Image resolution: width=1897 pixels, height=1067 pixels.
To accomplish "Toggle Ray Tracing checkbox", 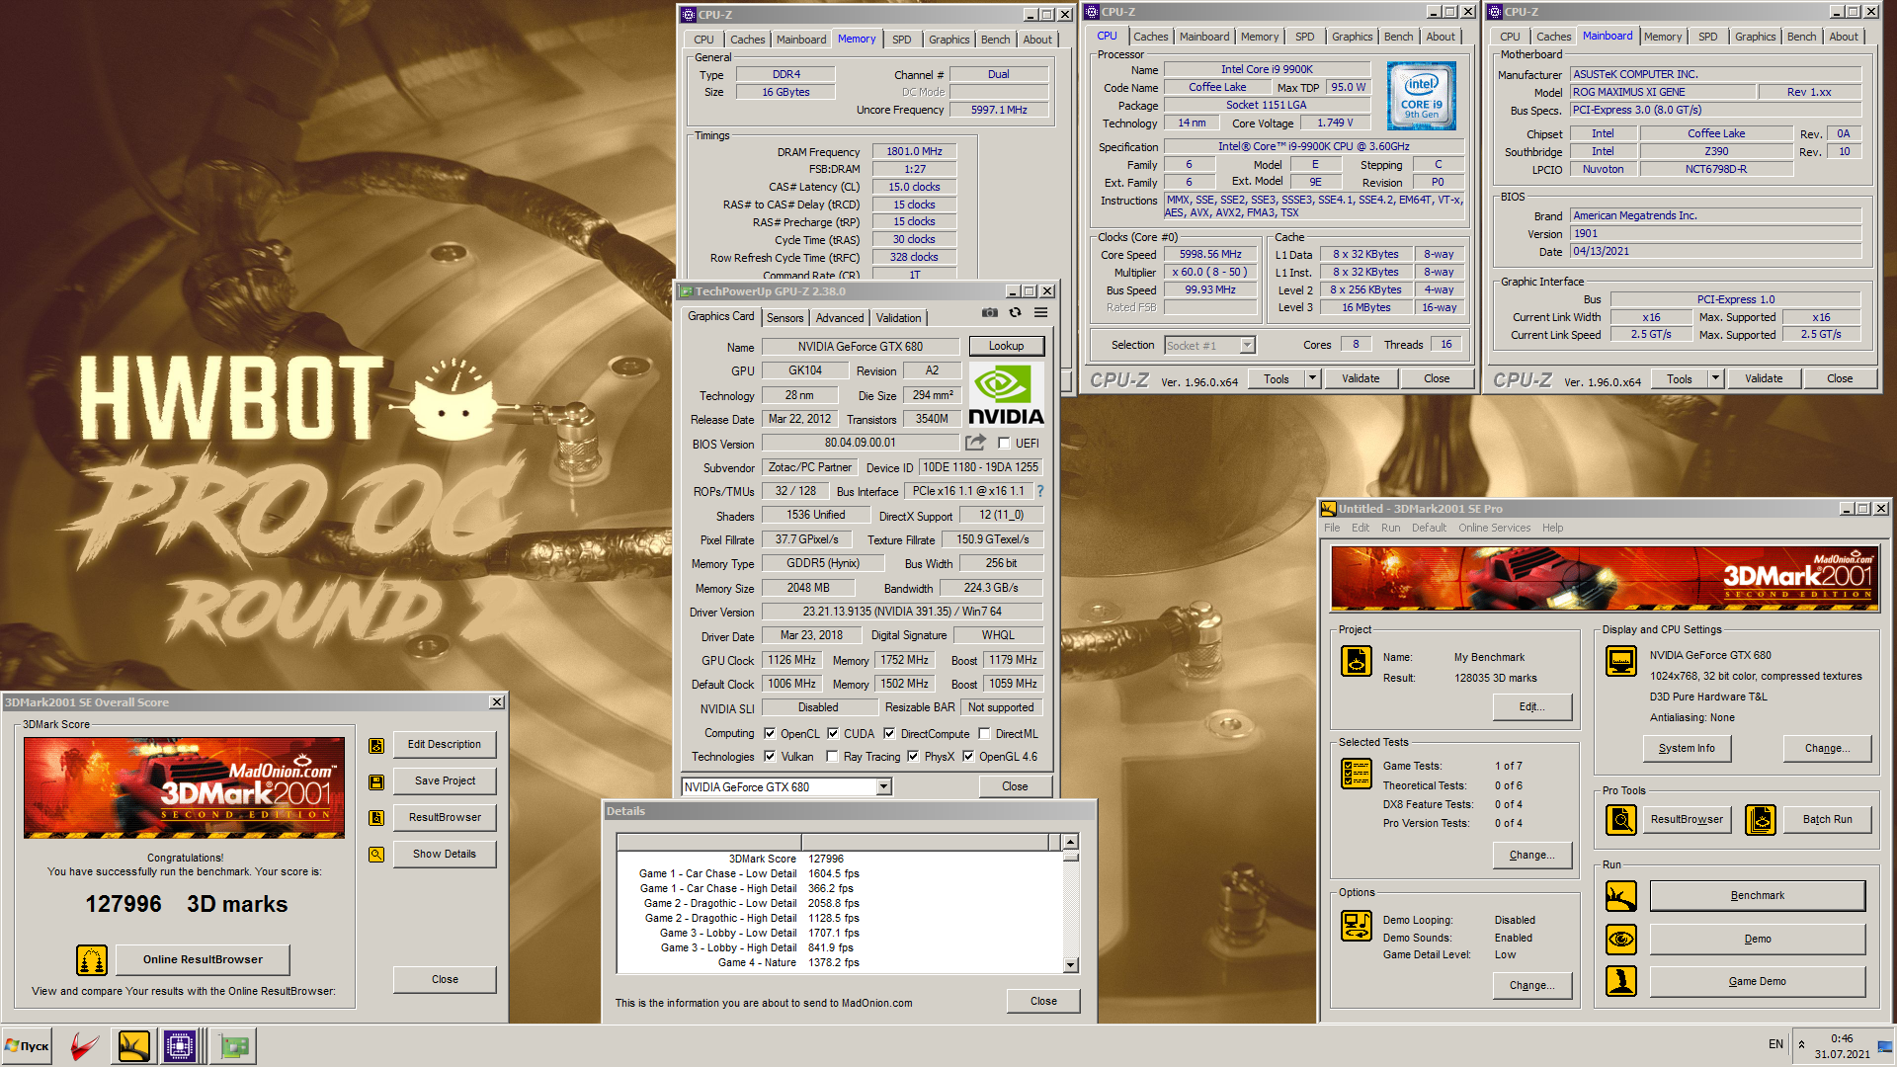I will 833,756.
